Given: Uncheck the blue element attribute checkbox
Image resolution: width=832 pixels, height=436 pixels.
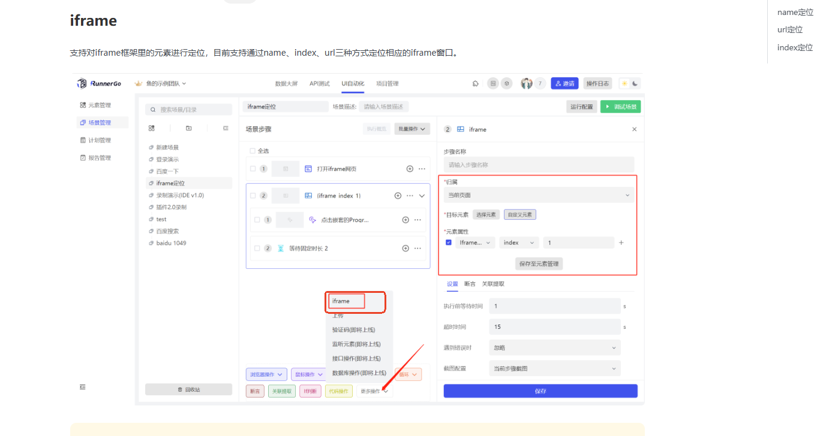Looking at the screenshot, I should 449,243.
